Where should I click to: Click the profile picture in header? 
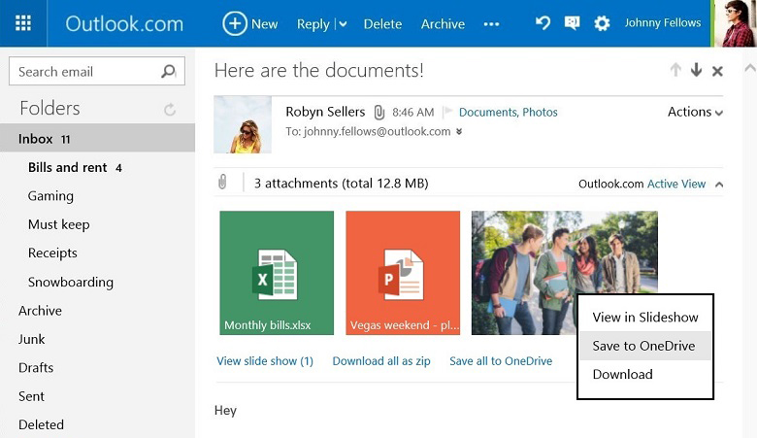pos(735,23)
